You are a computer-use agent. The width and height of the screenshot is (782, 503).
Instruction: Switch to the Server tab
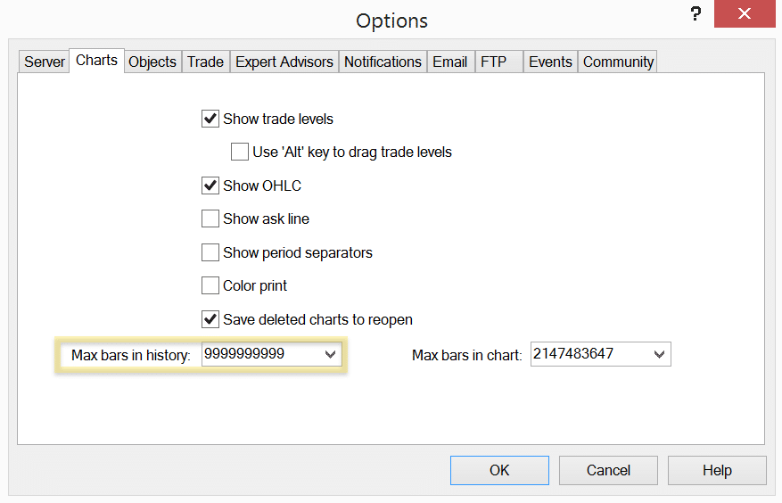(x=45, y=62)
